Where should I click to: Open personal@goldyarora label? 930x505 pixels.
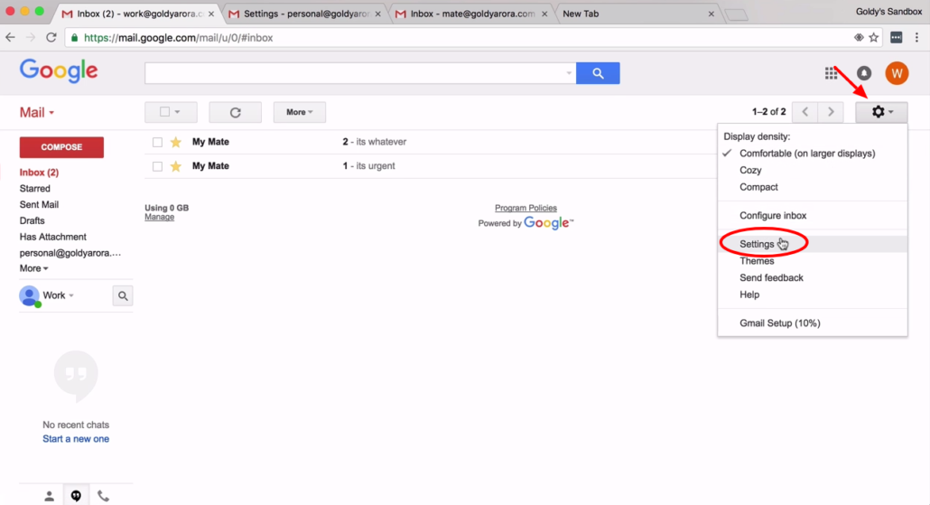(70, 253)
